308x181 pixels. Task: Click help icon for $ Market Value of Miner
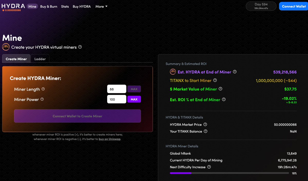(220, 89)
